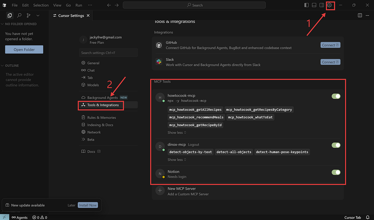Click the Slack logo icon
This screenshot has width=374, height=220.
click(x=159, y=62)
